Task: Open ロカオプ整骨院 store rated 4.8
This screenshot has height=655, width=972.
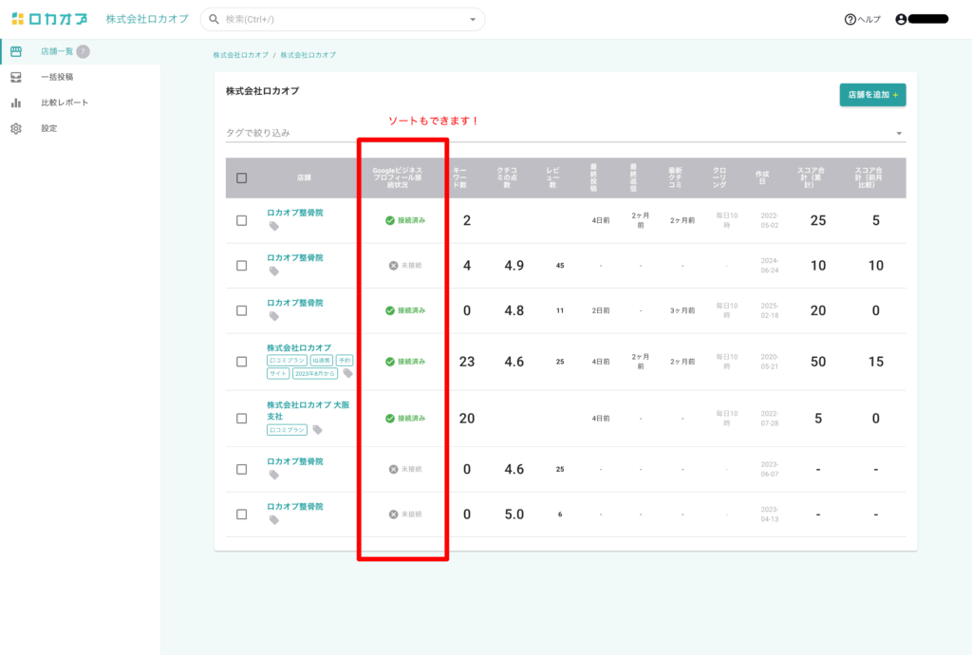Action: (x=295, y=303)
